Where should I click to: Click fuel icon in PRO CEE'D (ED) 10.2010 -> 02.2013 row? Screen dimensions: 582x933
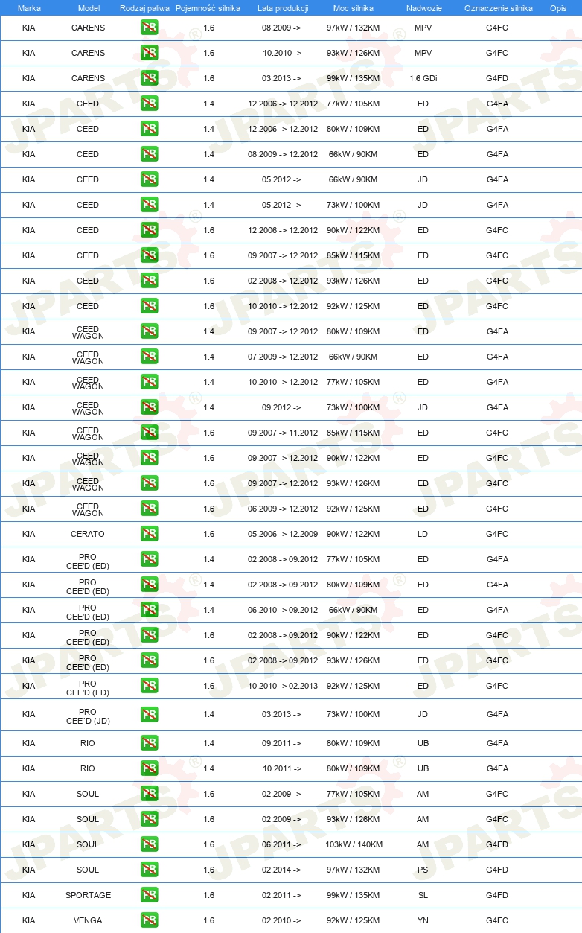coord(149,686)
